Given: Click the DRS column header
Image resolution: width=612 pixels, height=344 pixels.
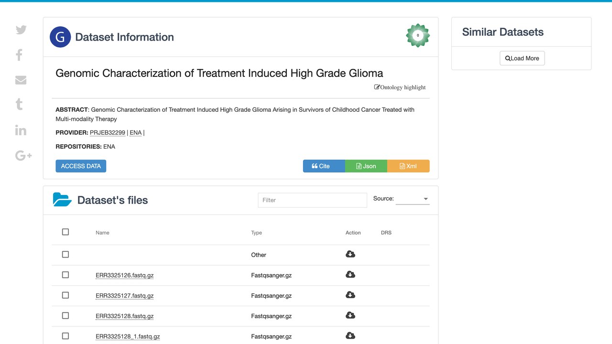Looking at the screenshot, I should 386,233.
